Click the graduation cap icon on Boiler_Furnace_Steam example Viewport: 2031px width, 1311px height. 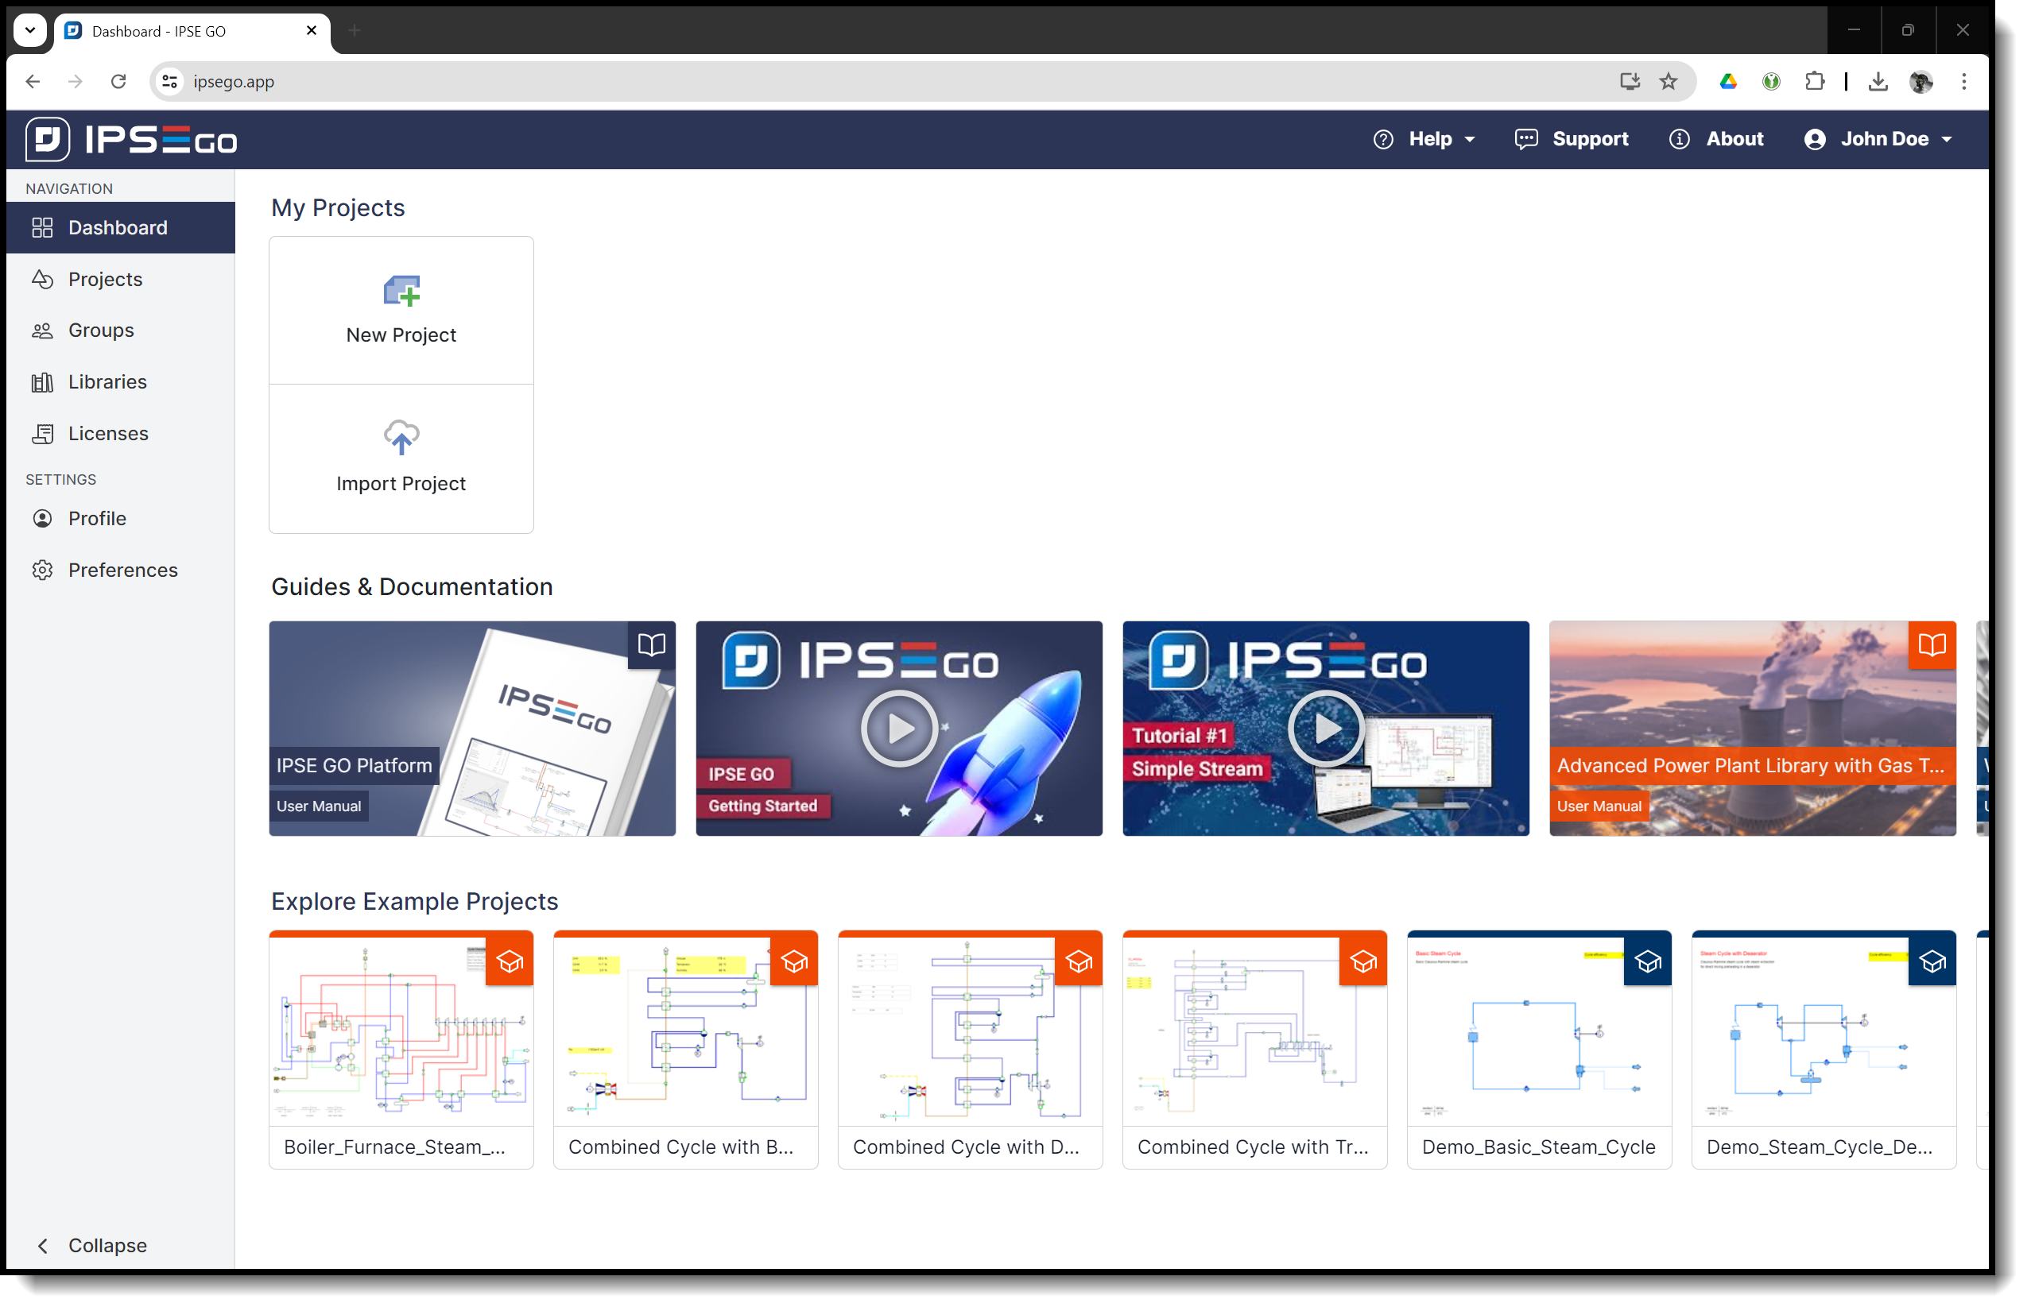[x=511, y=962]
